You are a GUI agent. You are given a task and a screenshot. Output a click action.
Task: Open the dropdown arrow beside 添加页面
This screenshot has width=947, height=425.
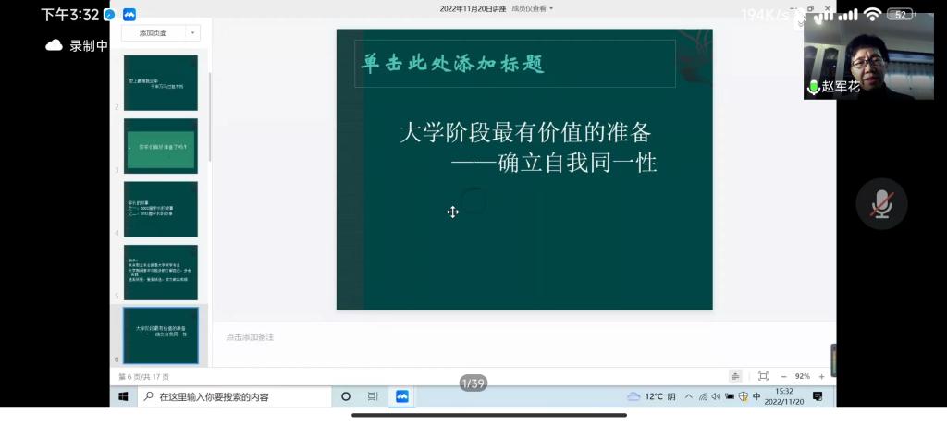[192, 32]
